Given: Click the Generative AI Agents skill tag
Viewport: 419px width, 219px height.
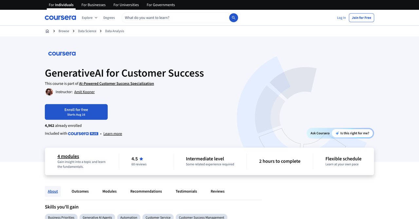Looking at the screenshot, I should pos(97,217).
